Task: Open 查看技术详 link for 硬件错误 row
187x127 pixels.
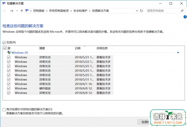Action: click(x=103, y=88)
